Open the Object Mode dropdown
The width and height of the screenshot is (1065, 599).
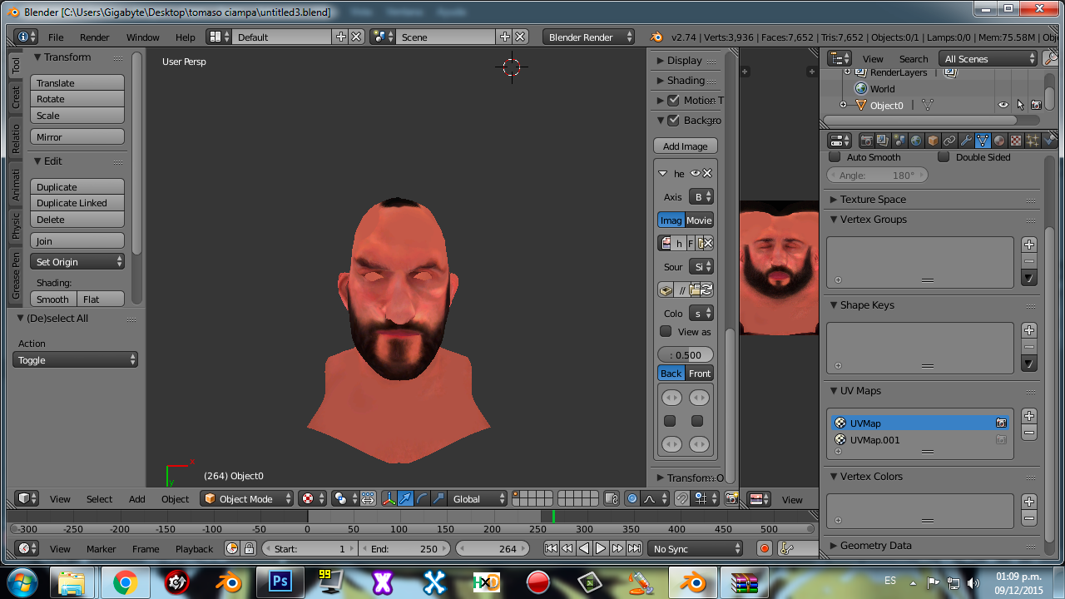click(247, 498)
